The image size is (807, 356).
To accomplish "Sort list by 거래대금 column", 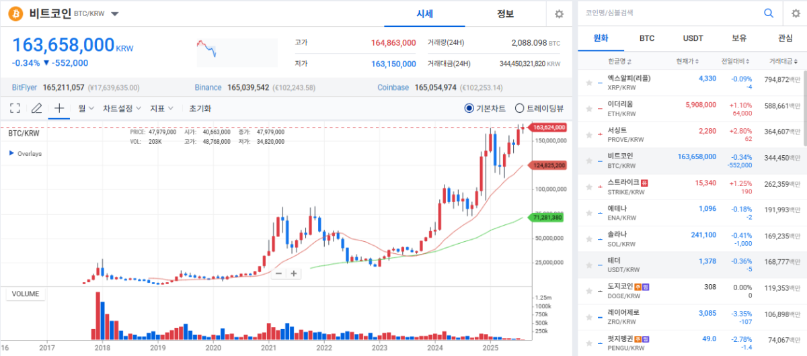I will pos(783,62).
